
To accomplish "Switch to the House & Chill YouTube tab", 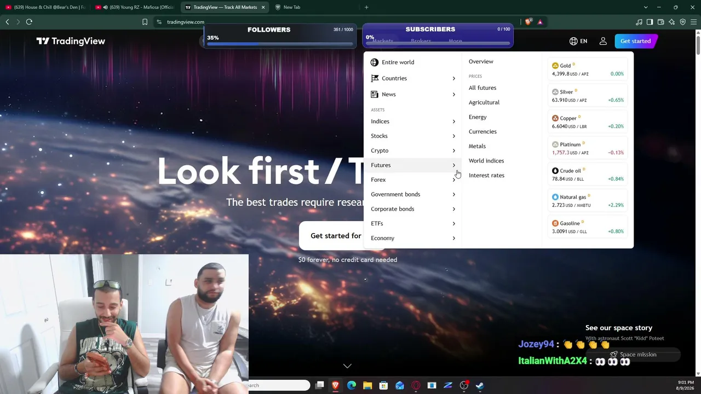I will pyautogui.click(x=45, y=7).
